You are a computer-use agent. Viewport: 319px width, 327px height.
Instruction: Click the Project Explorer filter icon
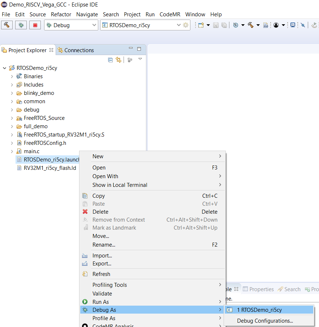[x=130, y=60]
